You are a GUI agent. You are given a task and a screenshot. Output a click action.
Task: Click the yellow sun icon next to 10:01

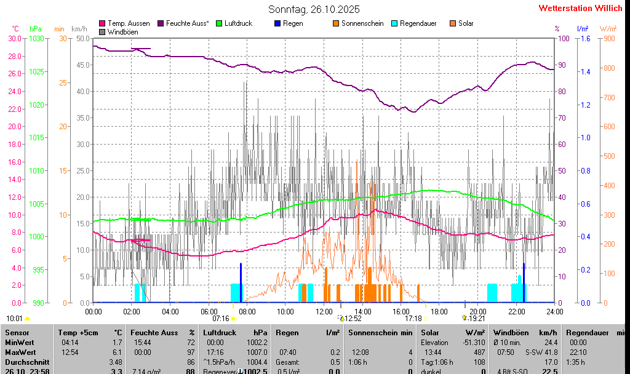[27, 319]
